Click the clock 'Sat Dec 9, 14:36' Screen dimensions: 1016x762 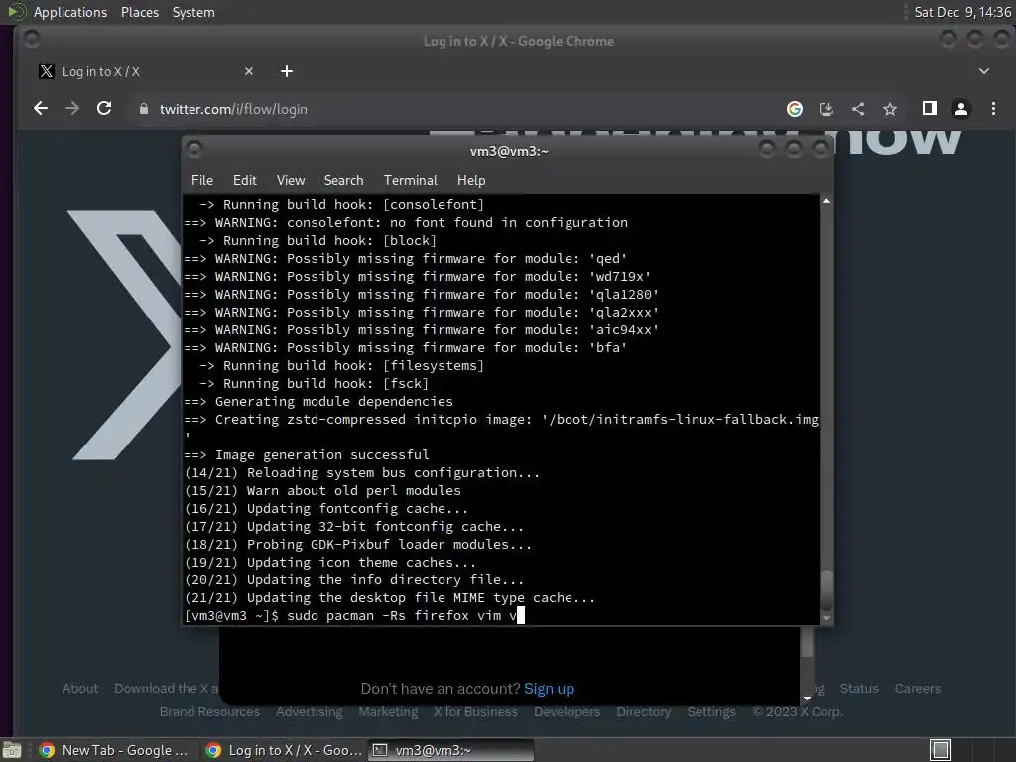point(962,12)
